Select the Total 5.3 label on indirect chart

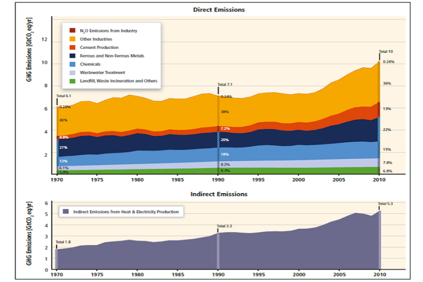click(x=385, y=204)
